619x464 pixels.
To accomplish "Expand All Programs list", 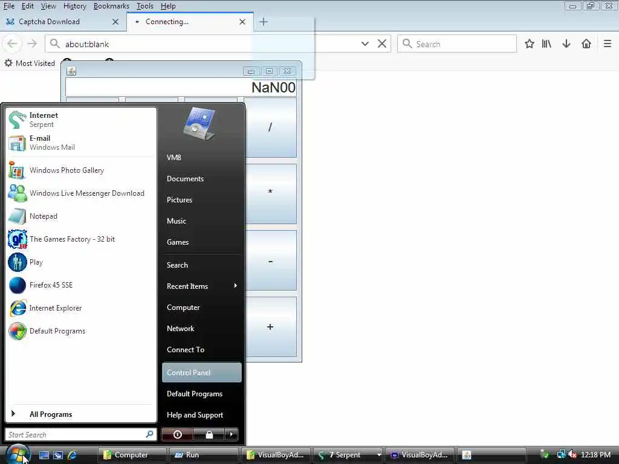I will click(81, 414).
